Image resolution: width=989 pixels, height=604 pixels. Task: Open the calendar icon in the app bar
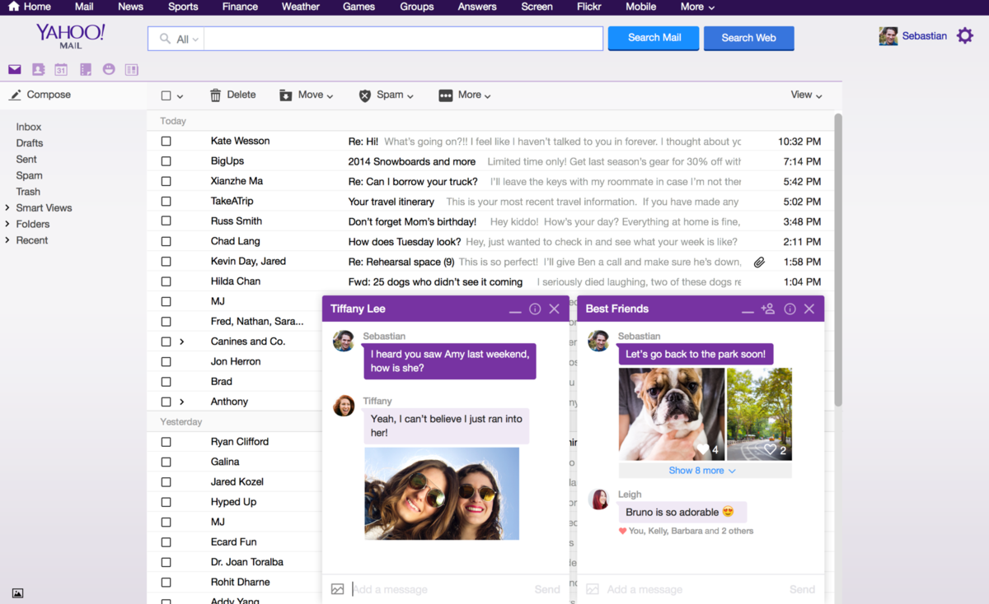coord(61,70)
